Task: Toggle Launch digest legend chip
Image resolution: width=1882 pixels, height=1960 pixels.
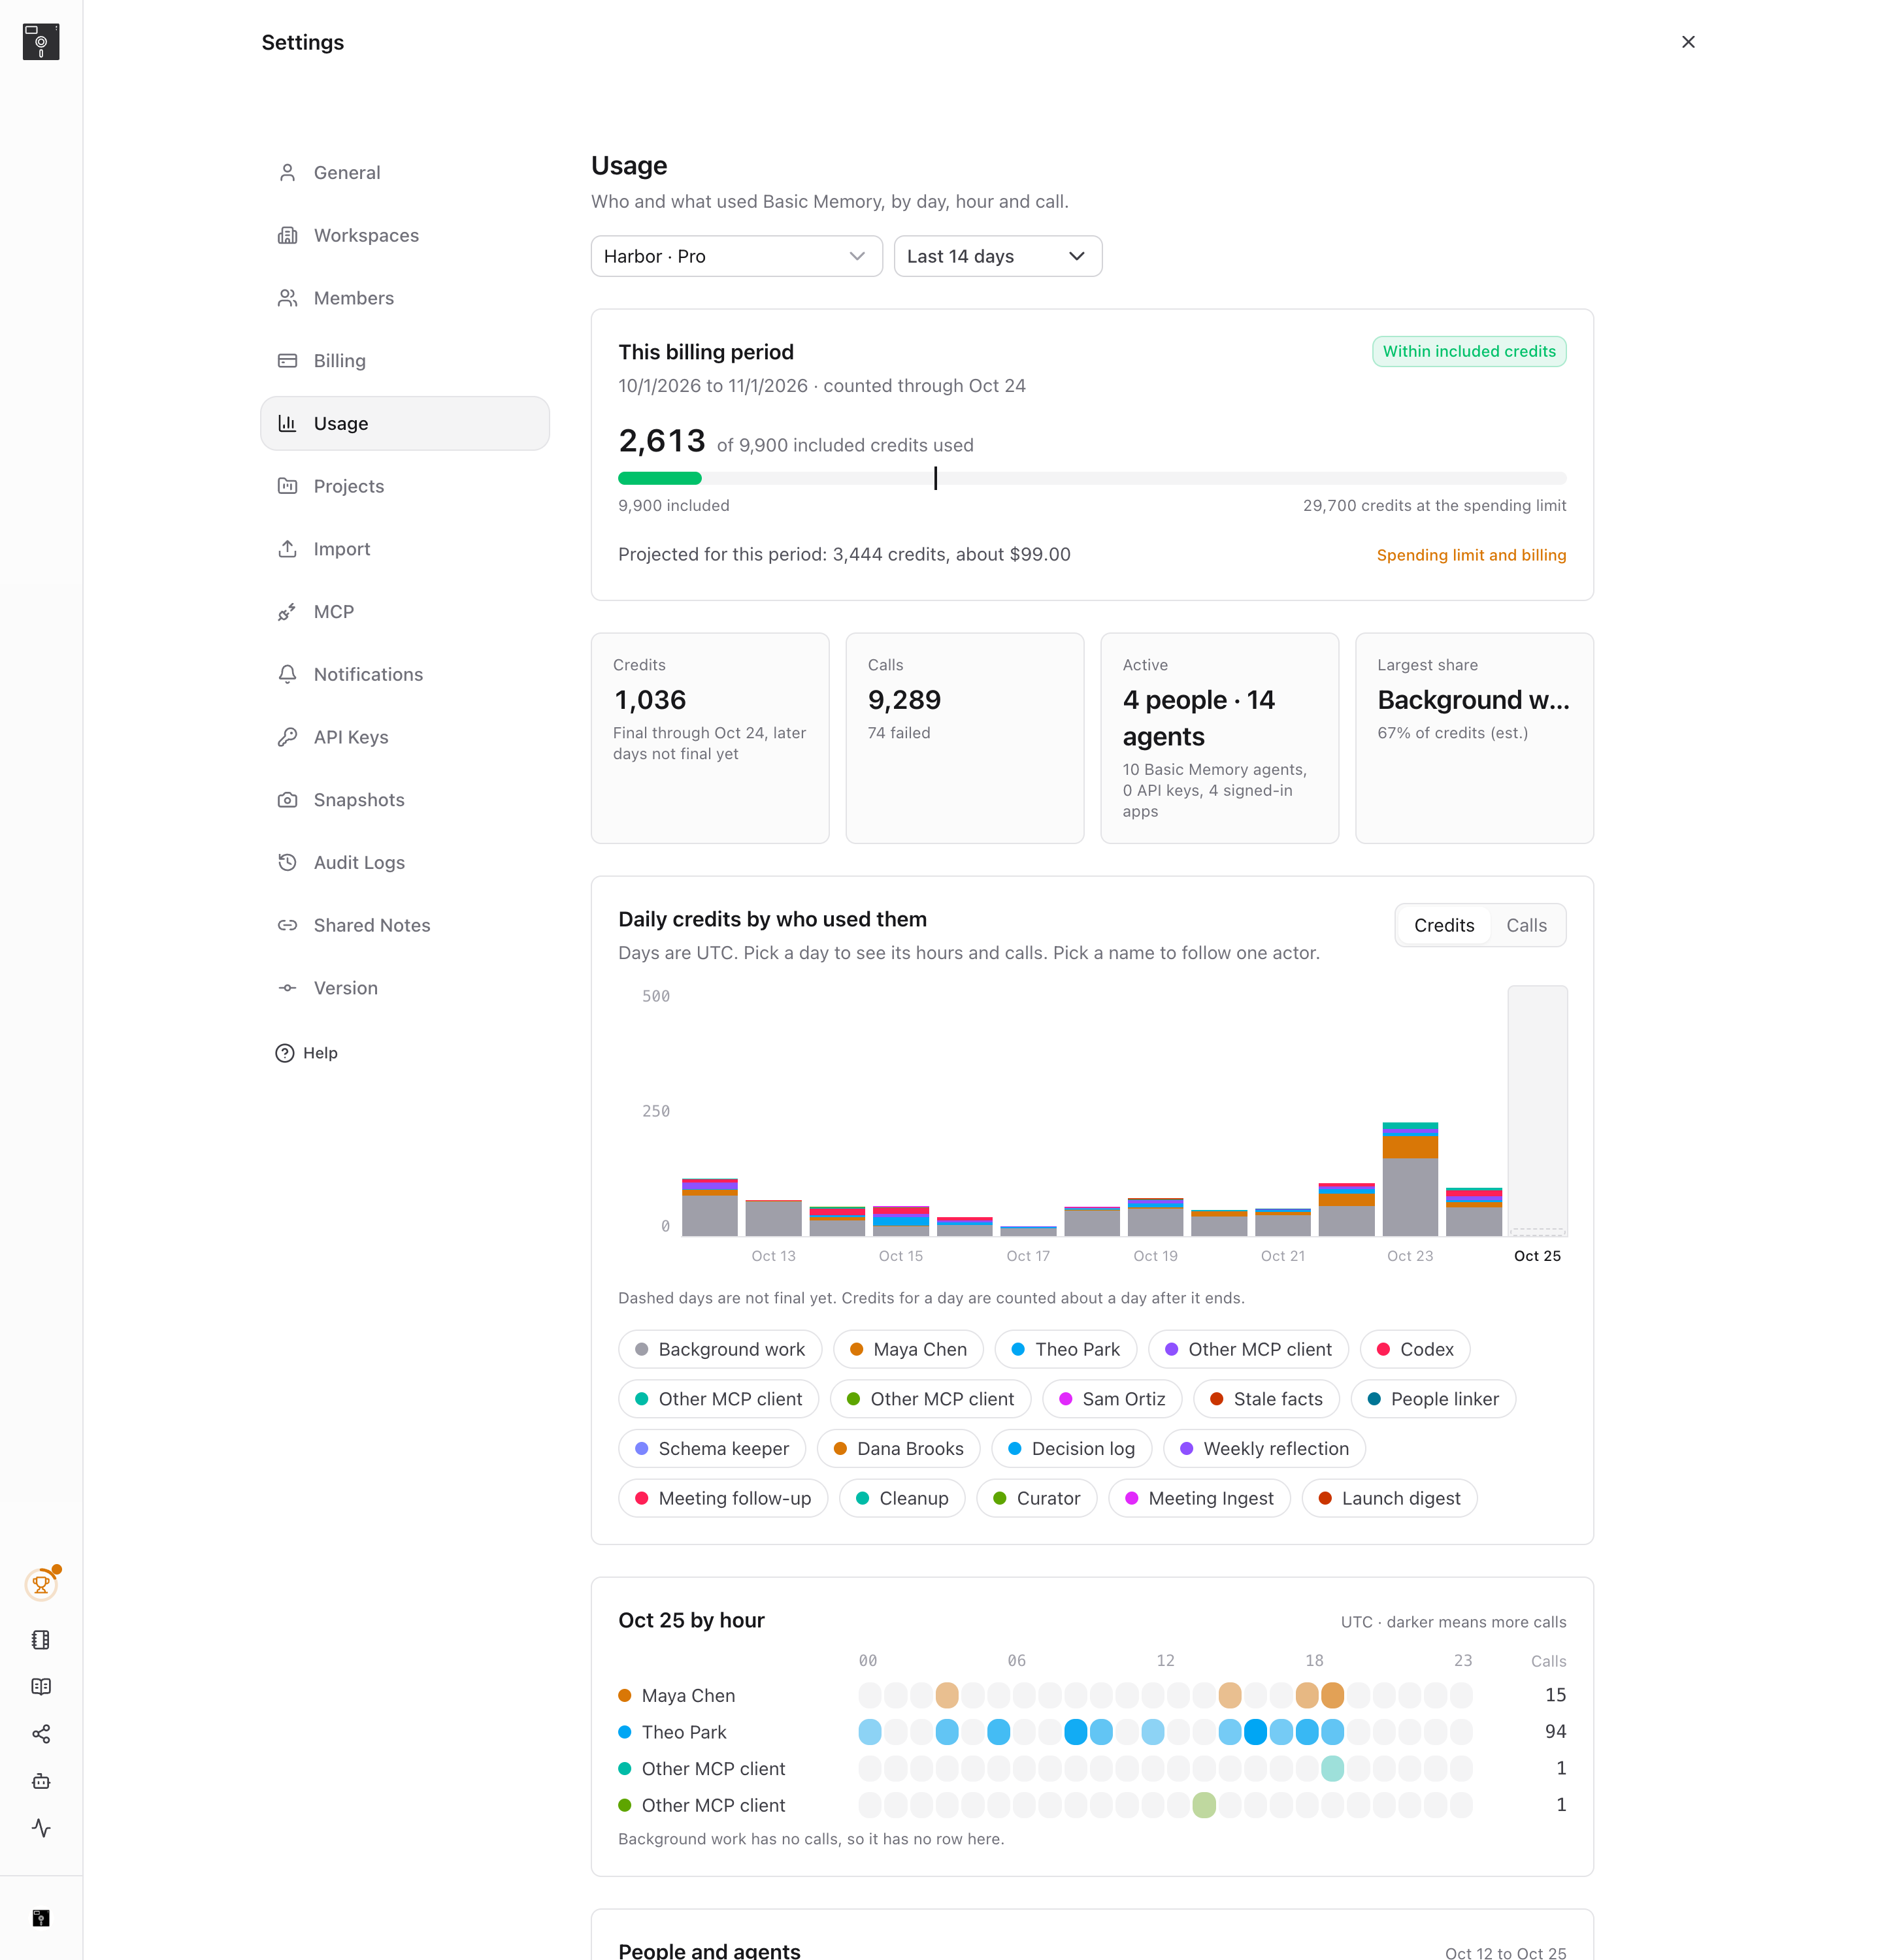Action: pos(1389,1499)
